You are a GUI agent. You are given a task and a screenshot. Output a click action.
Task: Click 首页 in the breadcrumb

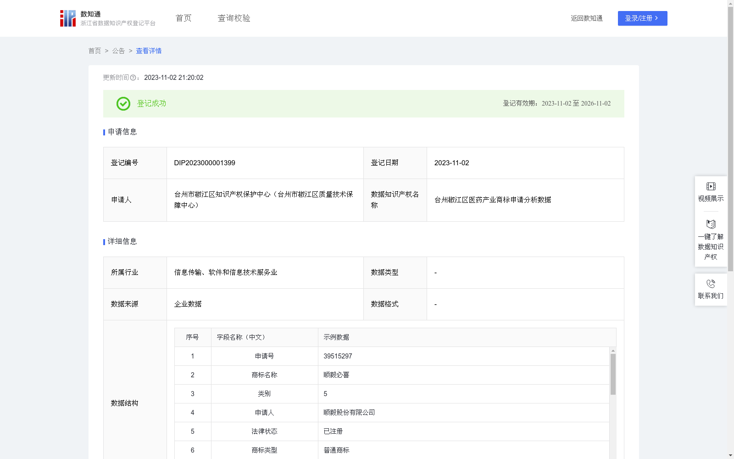coord(95,51)
